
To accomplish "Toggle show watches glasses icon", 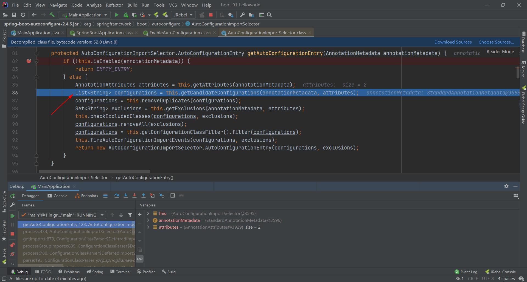I will click(x=140, y=259).
